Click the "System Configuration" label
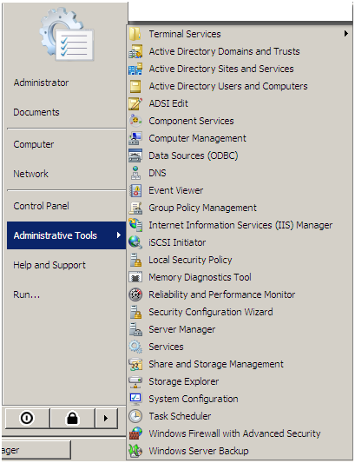This screenshot has width=355, height=463. point(194,399)
